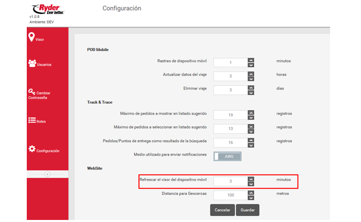
Task: Open Usuarios via the people icon
Action: pyautogui.click(x=32, y=63)
